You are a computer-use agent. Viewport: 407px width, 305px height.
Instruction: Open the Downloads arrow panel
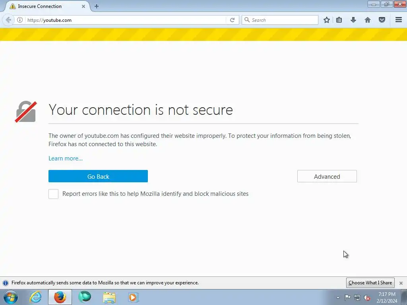click(353, 20)
